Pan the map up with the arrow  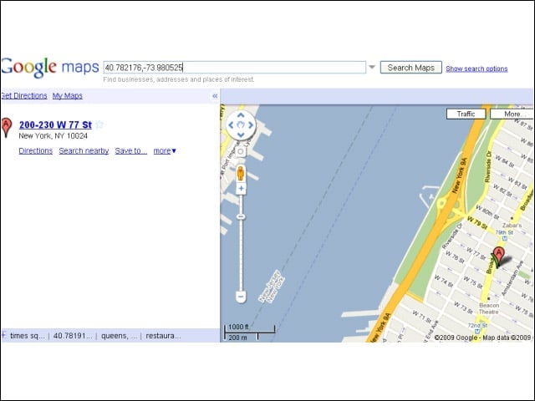(x=241, y=115)
